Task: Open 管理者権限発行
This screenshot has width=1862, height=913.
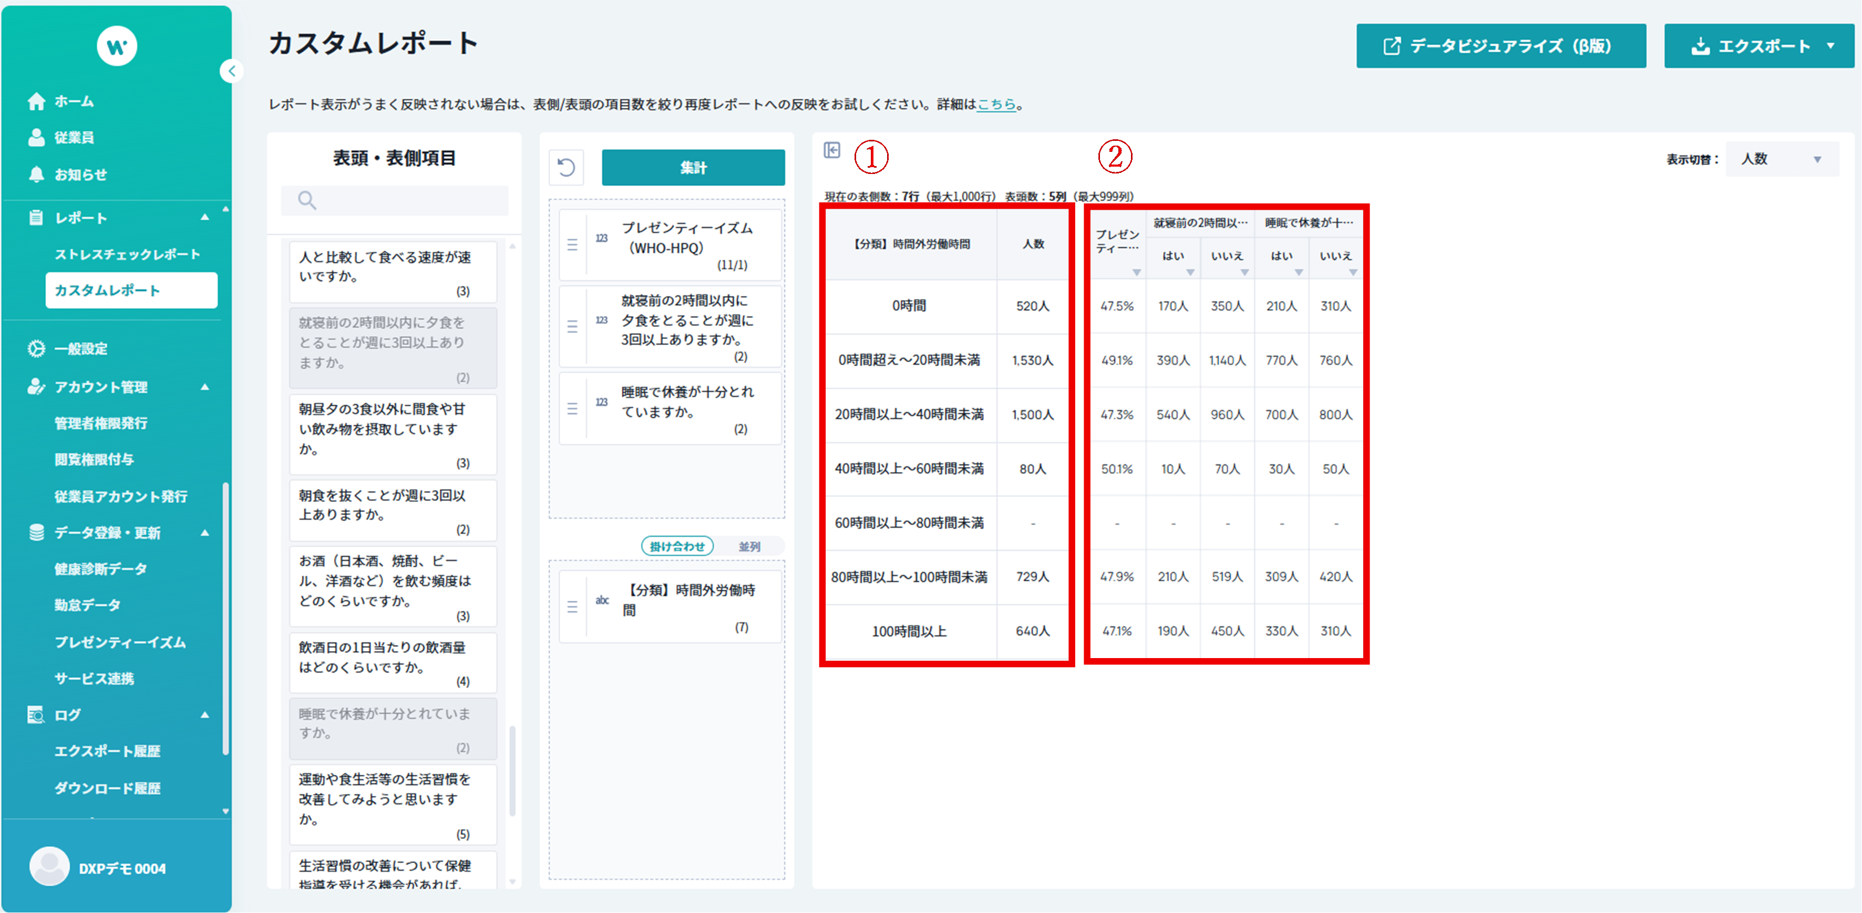Action: (101, 423)
